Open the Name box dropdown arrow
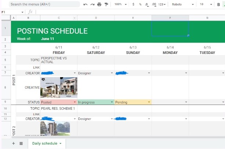 (22, 12)
